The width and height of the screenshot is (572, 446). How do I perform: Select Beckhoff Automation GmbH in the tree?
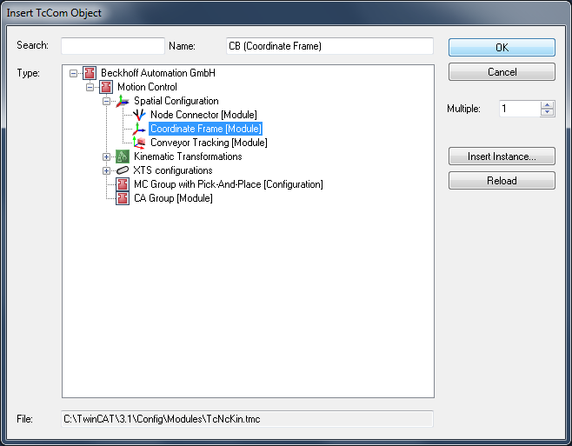pyautogui.click(x=158, y=73)
